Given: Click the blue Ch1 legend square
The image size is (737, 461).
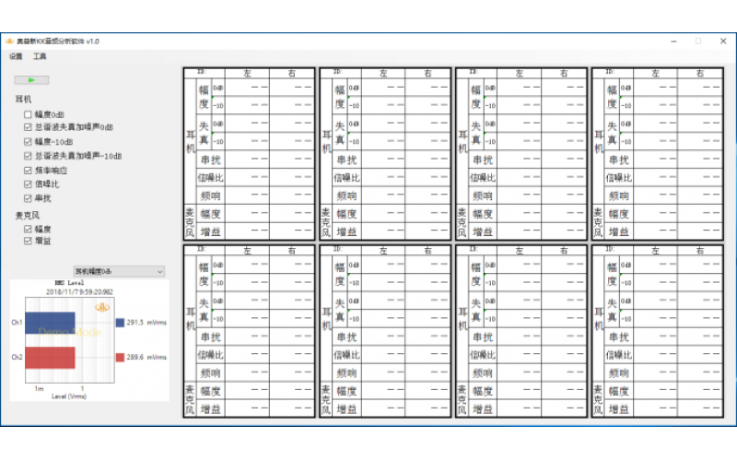Looking at the screenshot, I should (x=120, y=323).
